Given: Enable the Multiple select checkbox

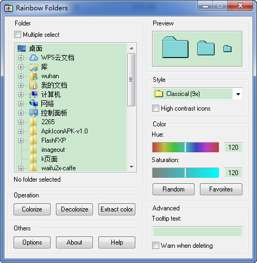Looking at the screenshot, I should (x=17, y=35).
